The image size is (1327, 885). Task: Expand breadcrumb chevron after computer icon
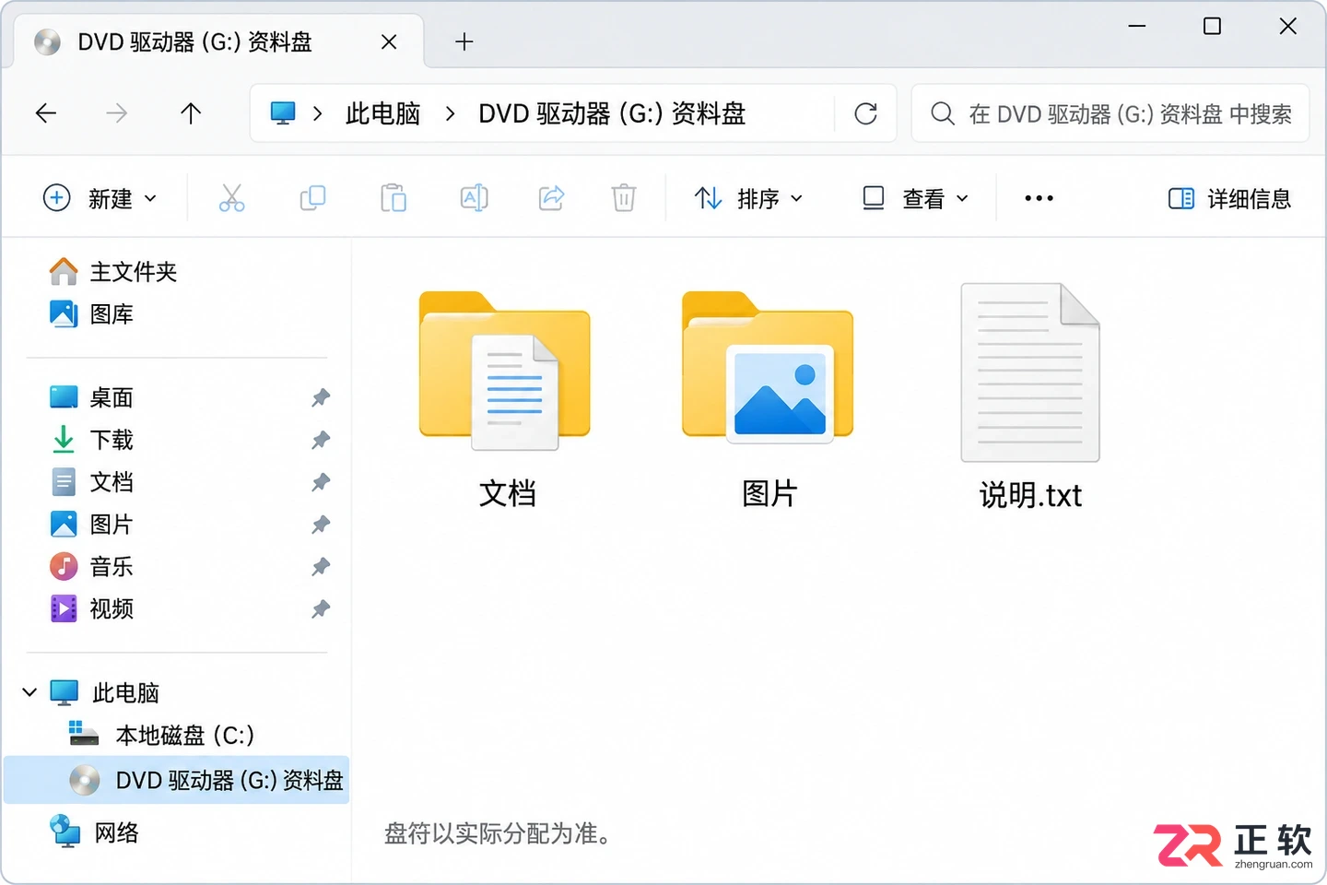(x=318, y=113)
